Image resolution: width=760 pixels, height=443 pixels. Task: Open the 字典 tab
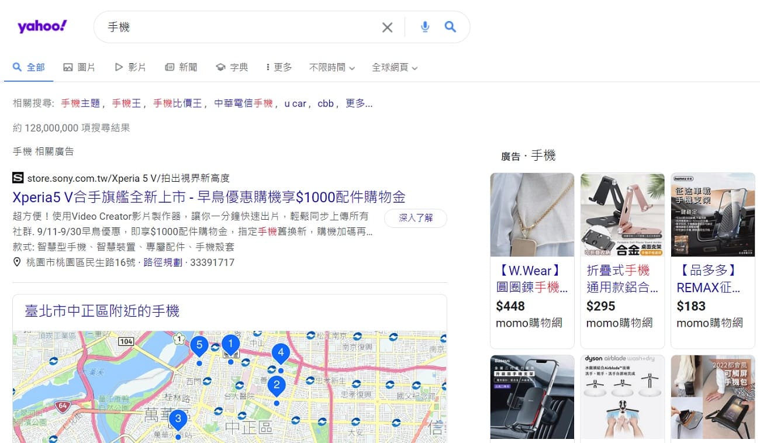(x=232, y=67)
